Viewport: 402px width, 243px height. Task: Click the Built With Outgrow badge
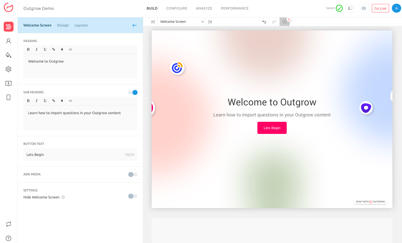coord(370,202)
